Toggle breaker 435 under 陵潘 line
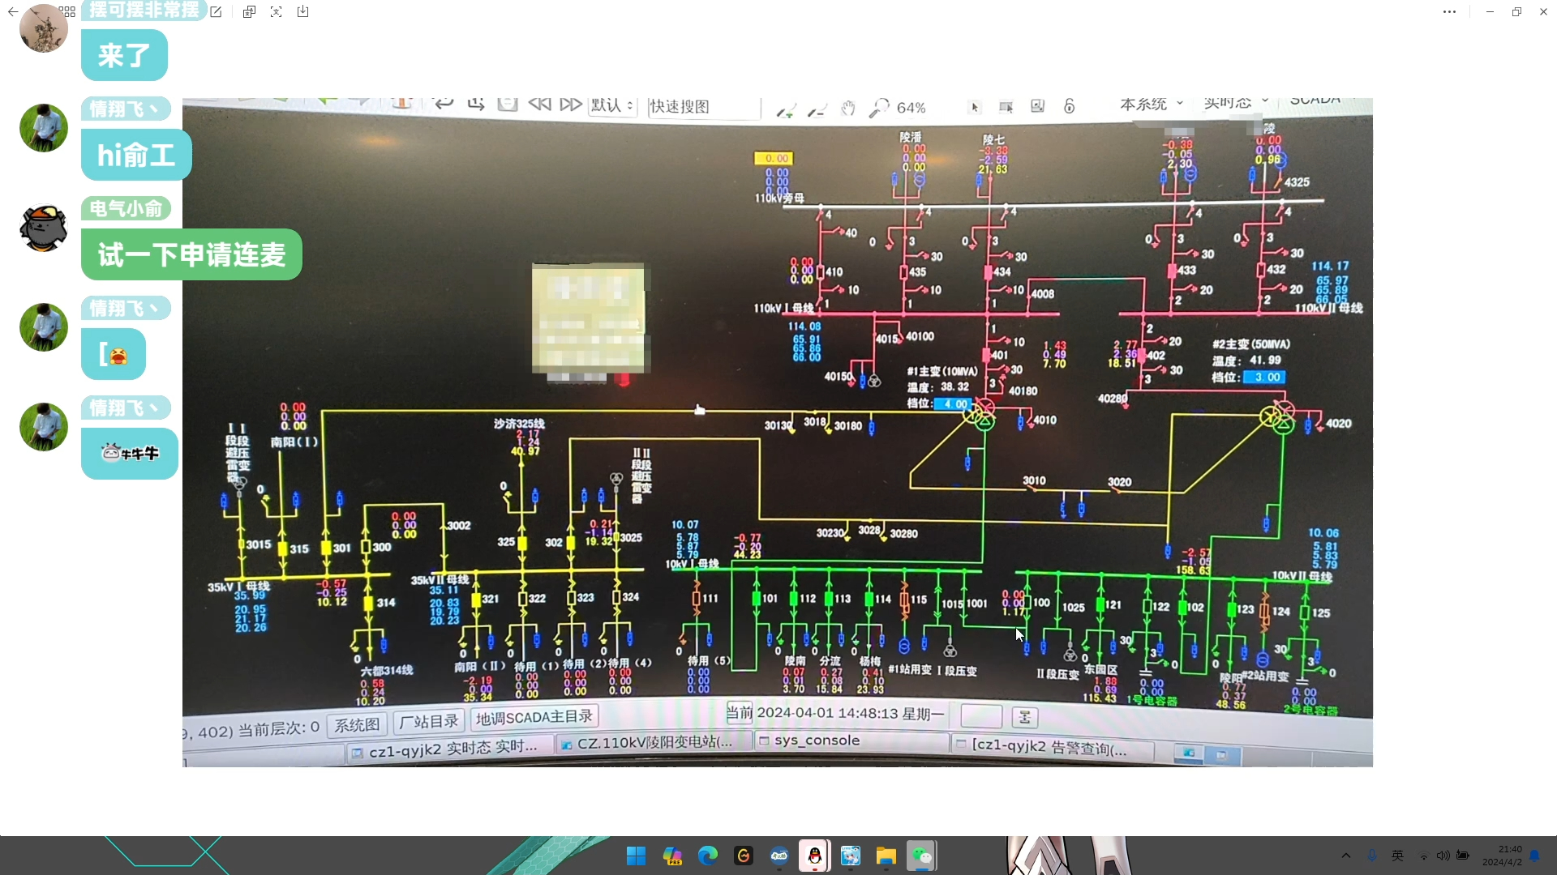This screenshot has height=875, width=1557. tap(903, 272)
